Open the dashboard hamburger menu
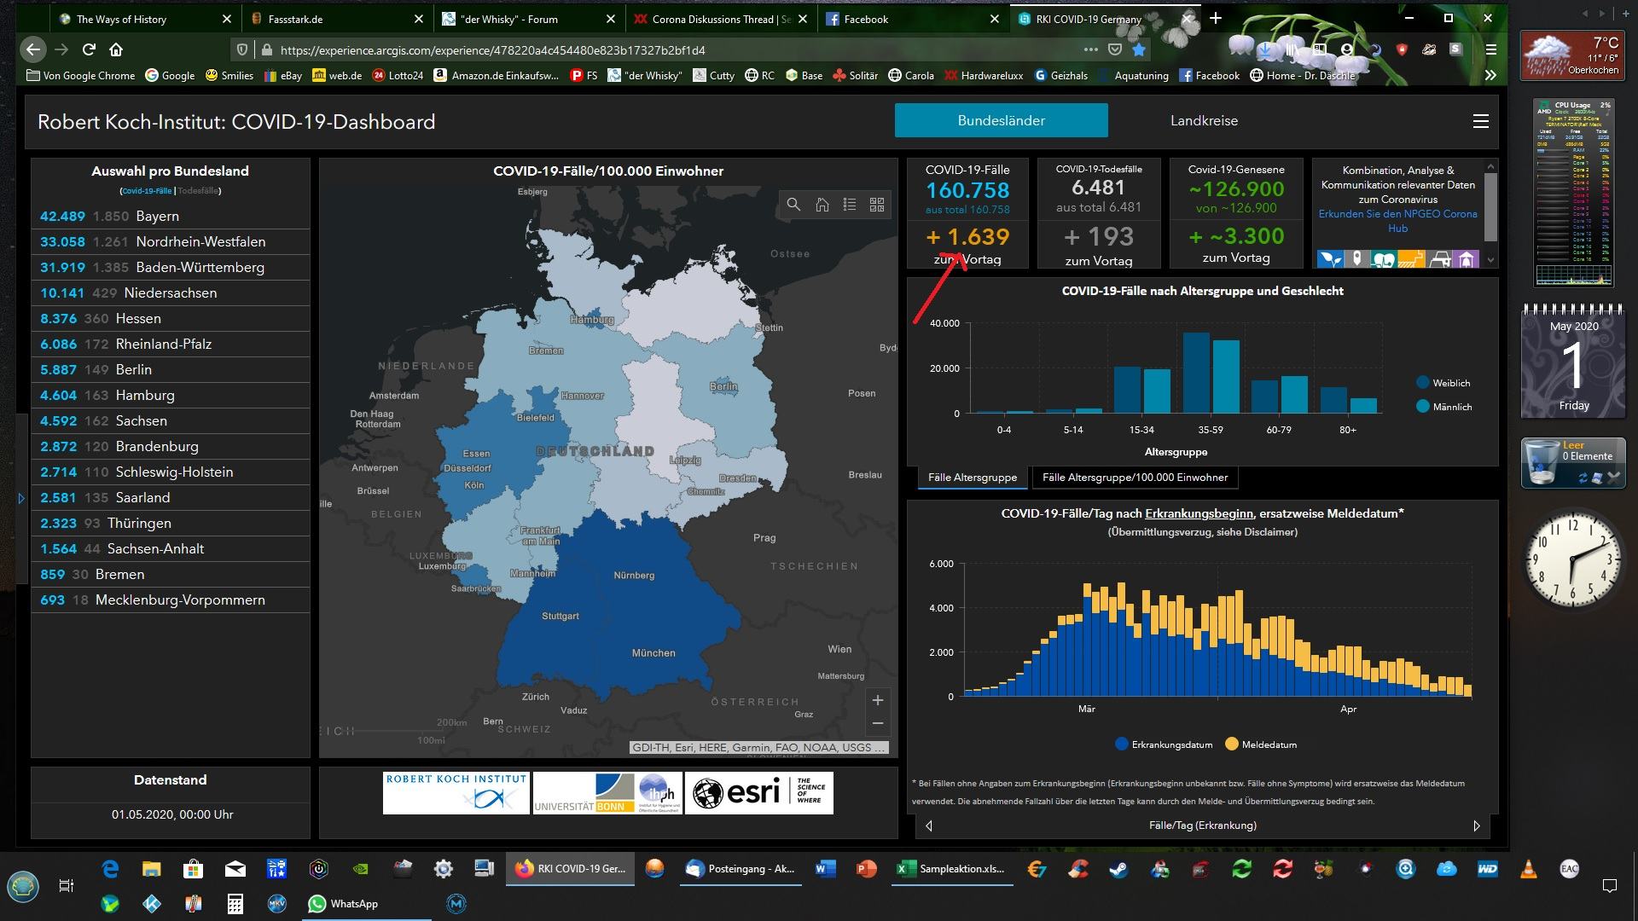The width and height of the screenshot is (1638, 921). click(1481, 121)
